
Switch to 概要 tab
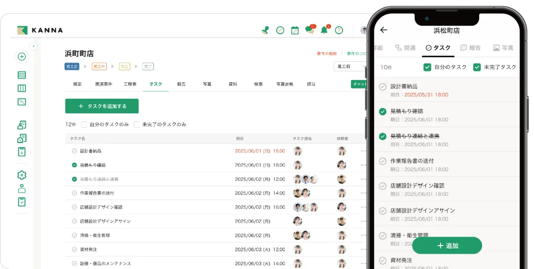point(77,84)
